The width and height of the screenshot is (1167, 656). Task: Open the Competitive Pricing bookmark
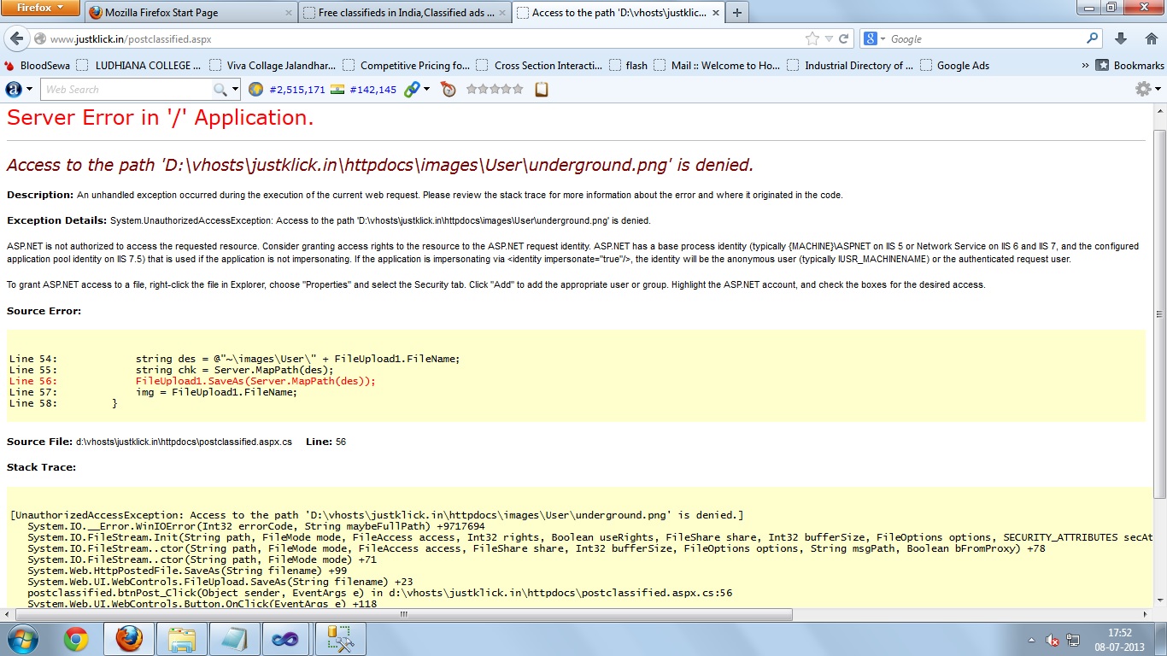point(406,65)
